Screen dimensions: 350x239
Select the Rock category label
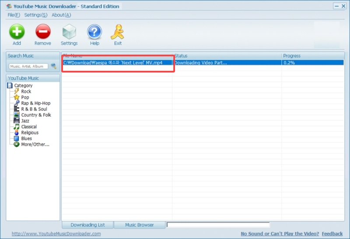click(26, 91)
